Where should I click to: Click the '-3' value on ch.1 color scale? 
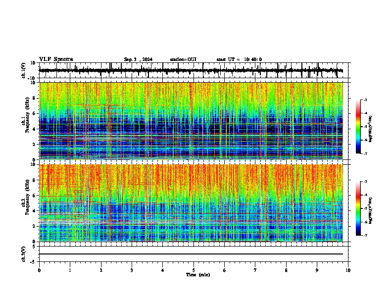365,100
